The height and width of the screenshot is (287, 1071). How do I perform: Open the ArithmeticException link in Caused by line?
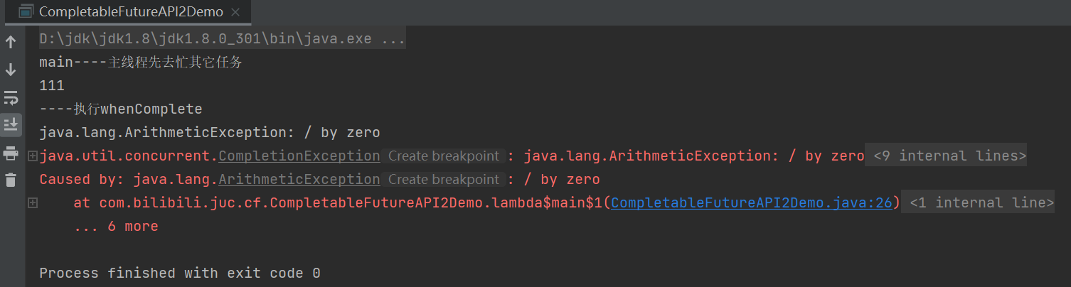299,180
